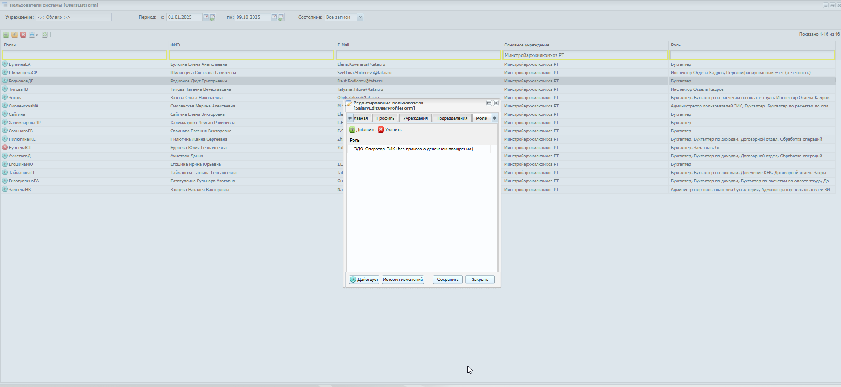
Task: Click Удалить to remove a role
Action: click(390, 130)
